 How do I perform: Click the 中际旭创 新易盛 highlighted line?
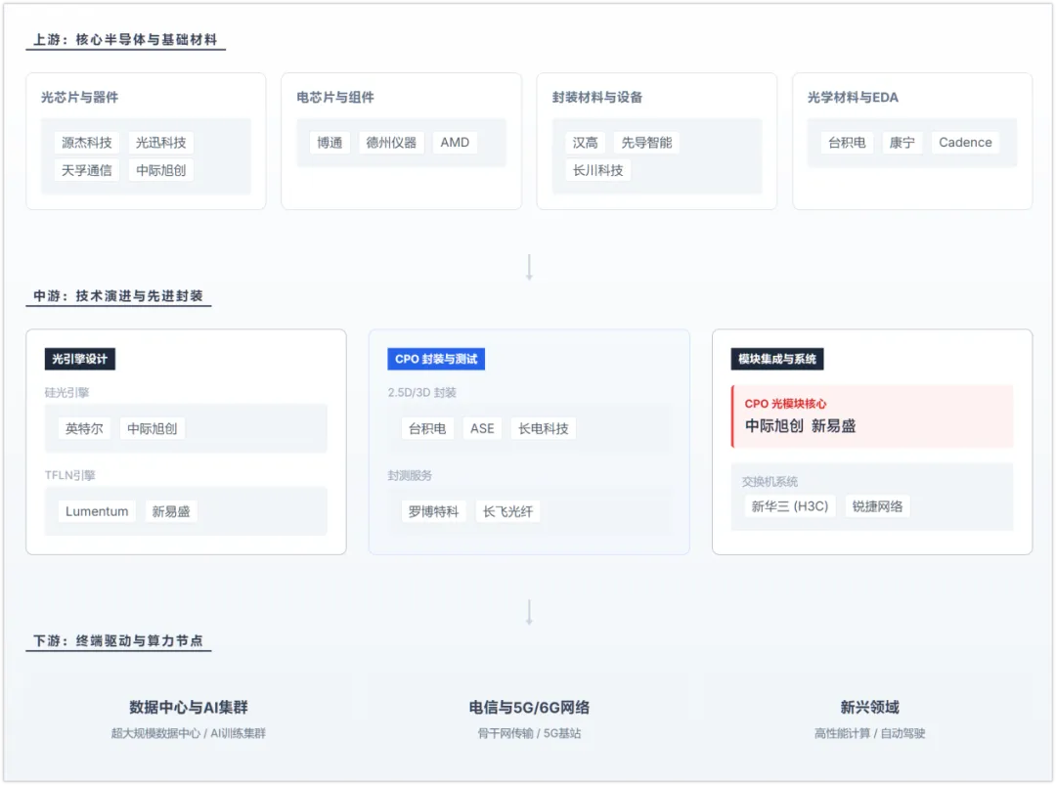coord(800,426)
